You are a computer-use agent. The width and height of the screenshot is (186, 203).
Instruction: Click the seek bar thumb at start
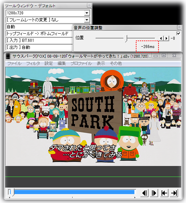[13, 192]
